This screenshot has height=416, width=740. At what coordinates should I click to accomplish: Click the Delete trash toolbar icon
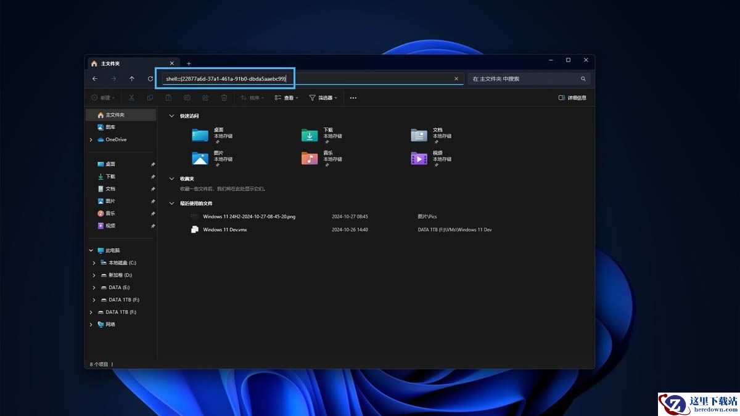point(224,97)
